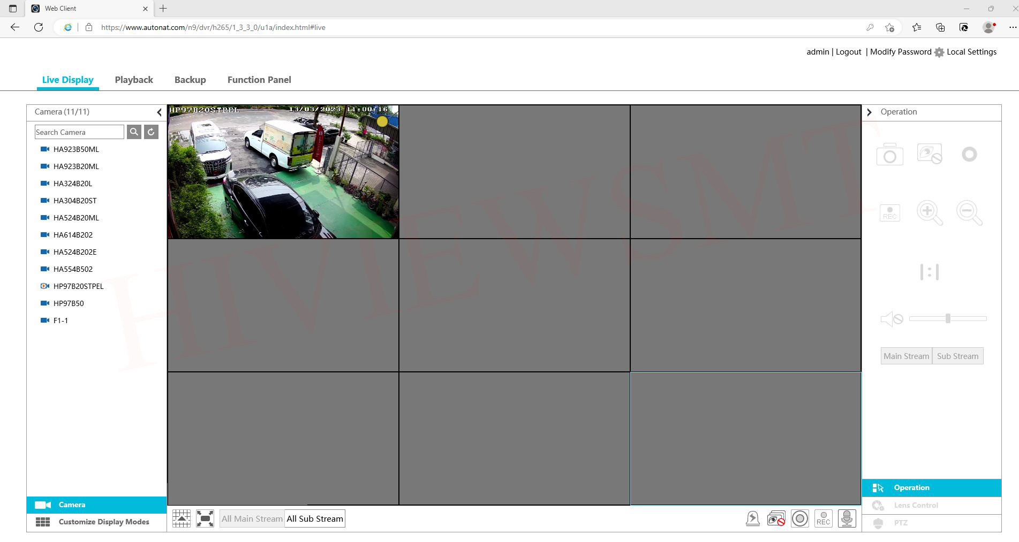This screenshot has width=1019, height=542.
Task: Click the zoom in magnifier icon
Action: point(929,213)
